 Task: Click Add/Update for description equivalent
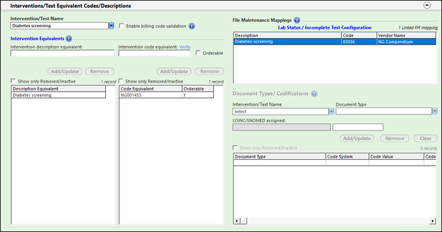coord(65,72)
